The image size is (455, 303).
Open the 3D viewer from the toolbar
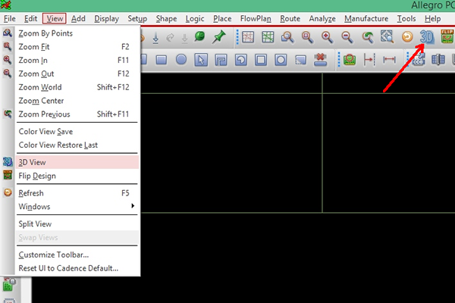427,37
